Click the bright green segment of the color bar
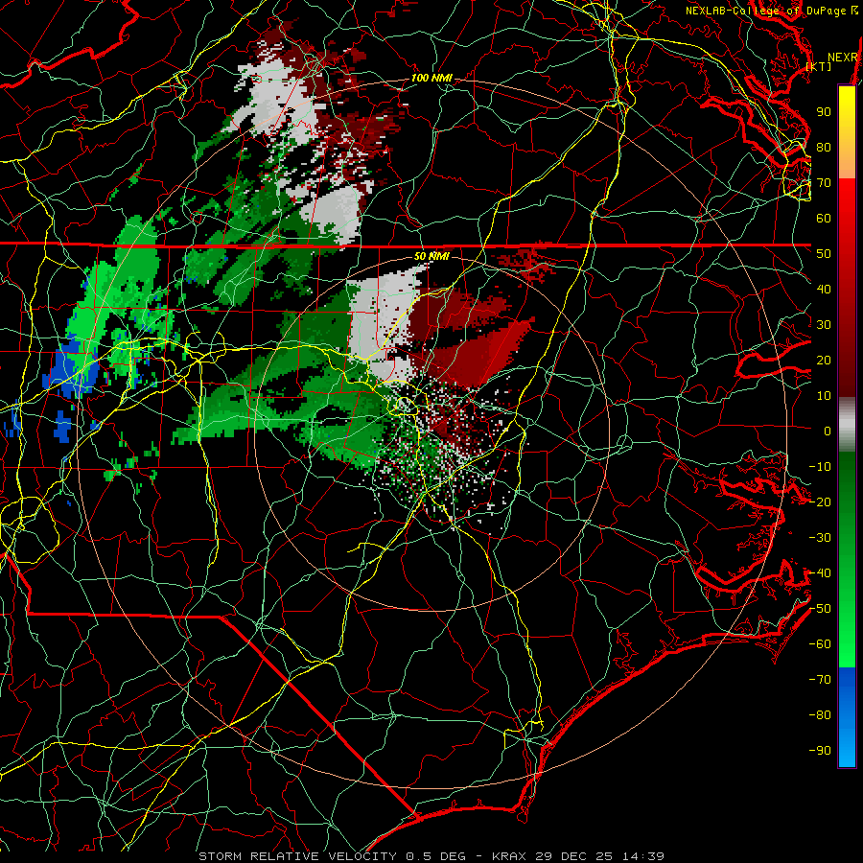 click(847, 633)
